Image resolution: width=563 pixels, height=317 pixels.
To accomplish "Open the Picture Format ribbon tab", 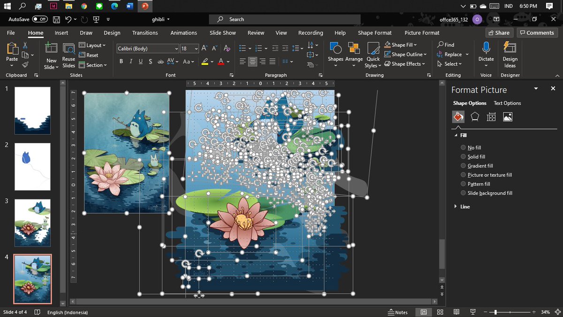I will point(422,33).
